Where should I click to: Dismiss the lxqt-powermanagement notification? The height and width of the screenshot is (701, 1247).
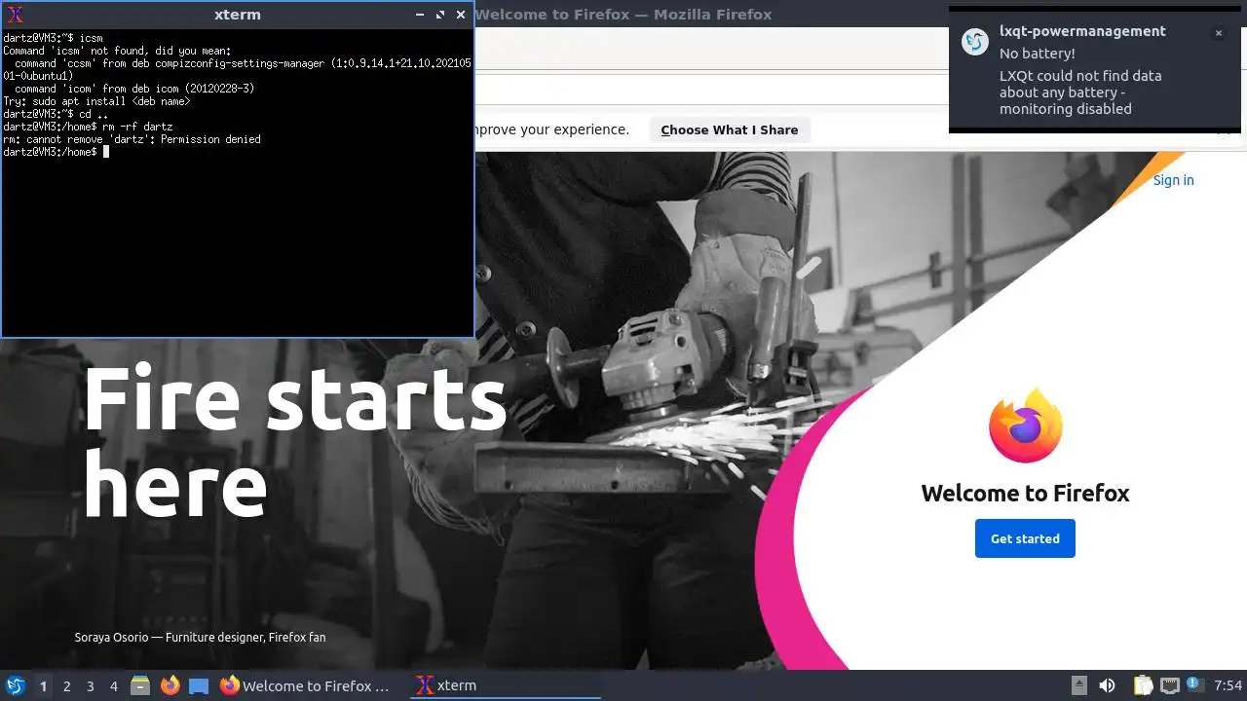[x=1218, y=33]
